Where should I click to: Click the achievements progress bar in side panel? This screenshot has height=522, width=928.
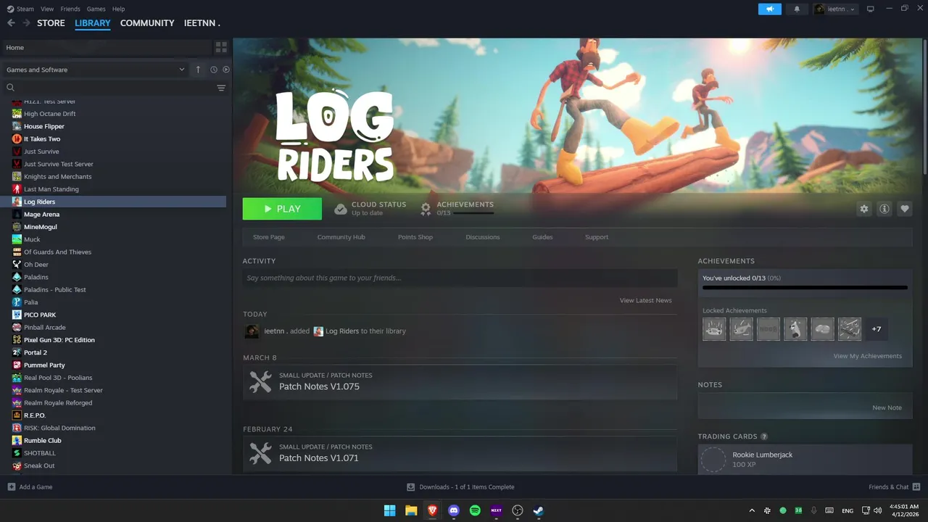tap(805, 288)
